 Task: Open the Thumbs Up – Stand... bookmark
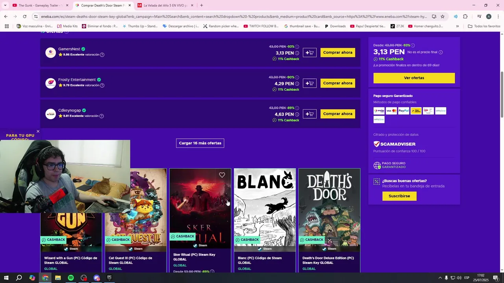tap(140, 26)
